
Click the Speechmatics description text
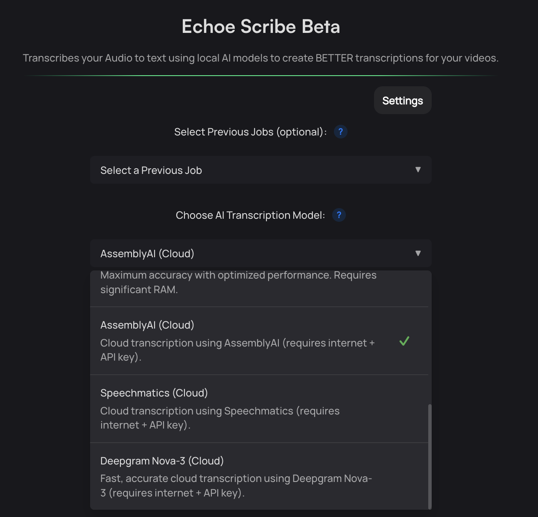click(x=220, y=418)
